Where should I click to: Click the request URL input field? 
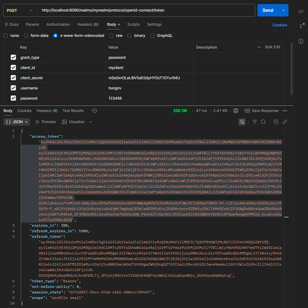click(146, 10)
